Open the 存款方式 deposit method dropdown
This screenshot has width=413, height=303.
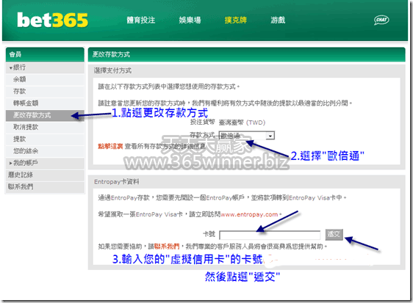click(x=246, y=136)
